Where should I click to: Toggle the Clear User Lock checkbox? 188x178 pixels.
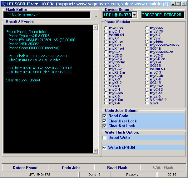click(x=104, y=121)
